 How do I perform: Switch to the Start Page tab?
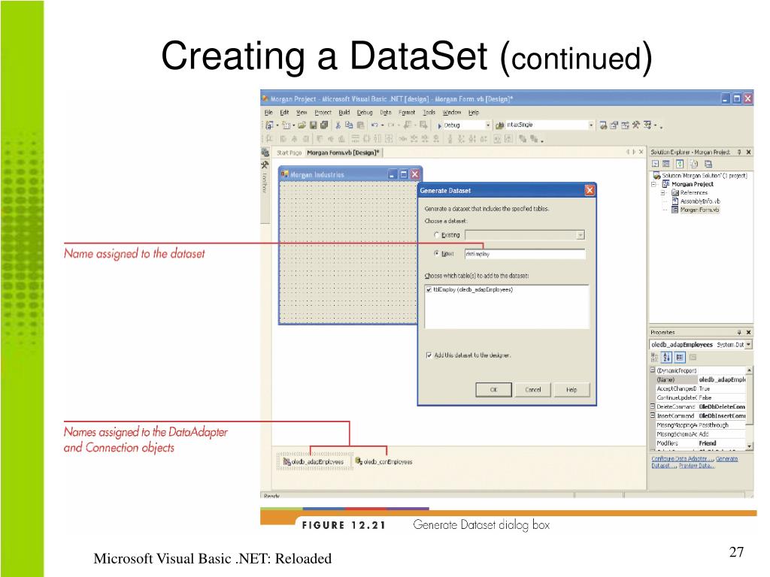click(289, 153)
